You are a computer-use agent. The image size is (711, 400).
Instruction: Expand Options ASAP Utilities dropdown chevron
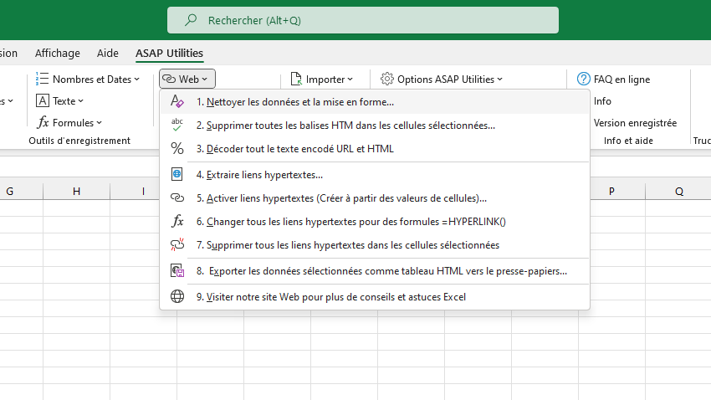point(499,79)
